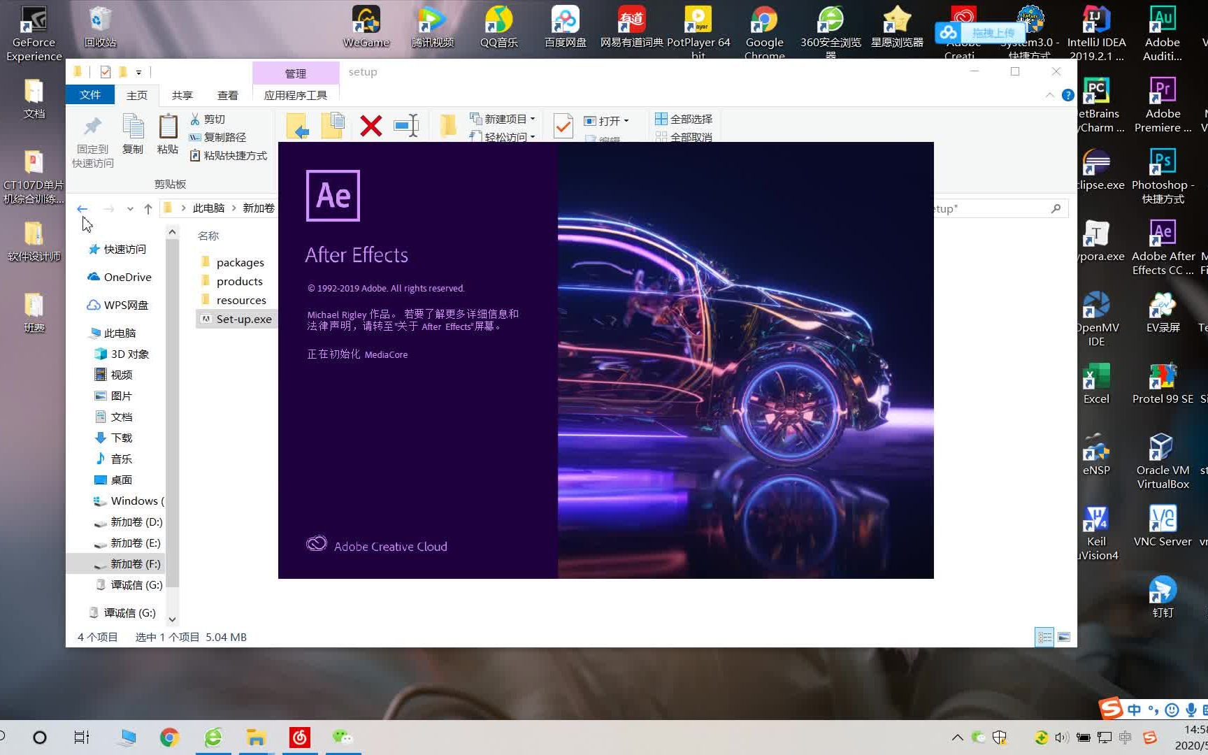Switch to View (查看) ribbon tab
Viewport: 1208px width, 755px height.
[x=227, y=95]
